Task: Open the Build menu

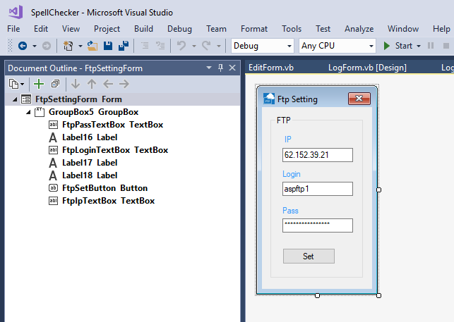Action: click(143, 29)
